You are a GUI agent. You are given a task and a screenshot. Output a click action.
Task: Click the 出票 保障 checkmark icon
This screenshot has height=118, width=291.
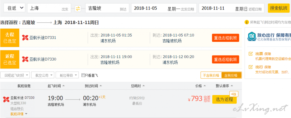251,54
